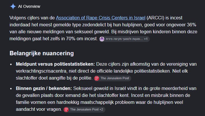205x116 pixels.
Task: Click the JP logo after 'aandacht voor vragen'
Action: [x=66, y=109]
